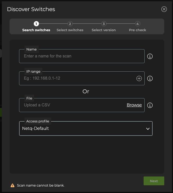
Task: Go to the Select version step label
Action: tap(104, 30)
